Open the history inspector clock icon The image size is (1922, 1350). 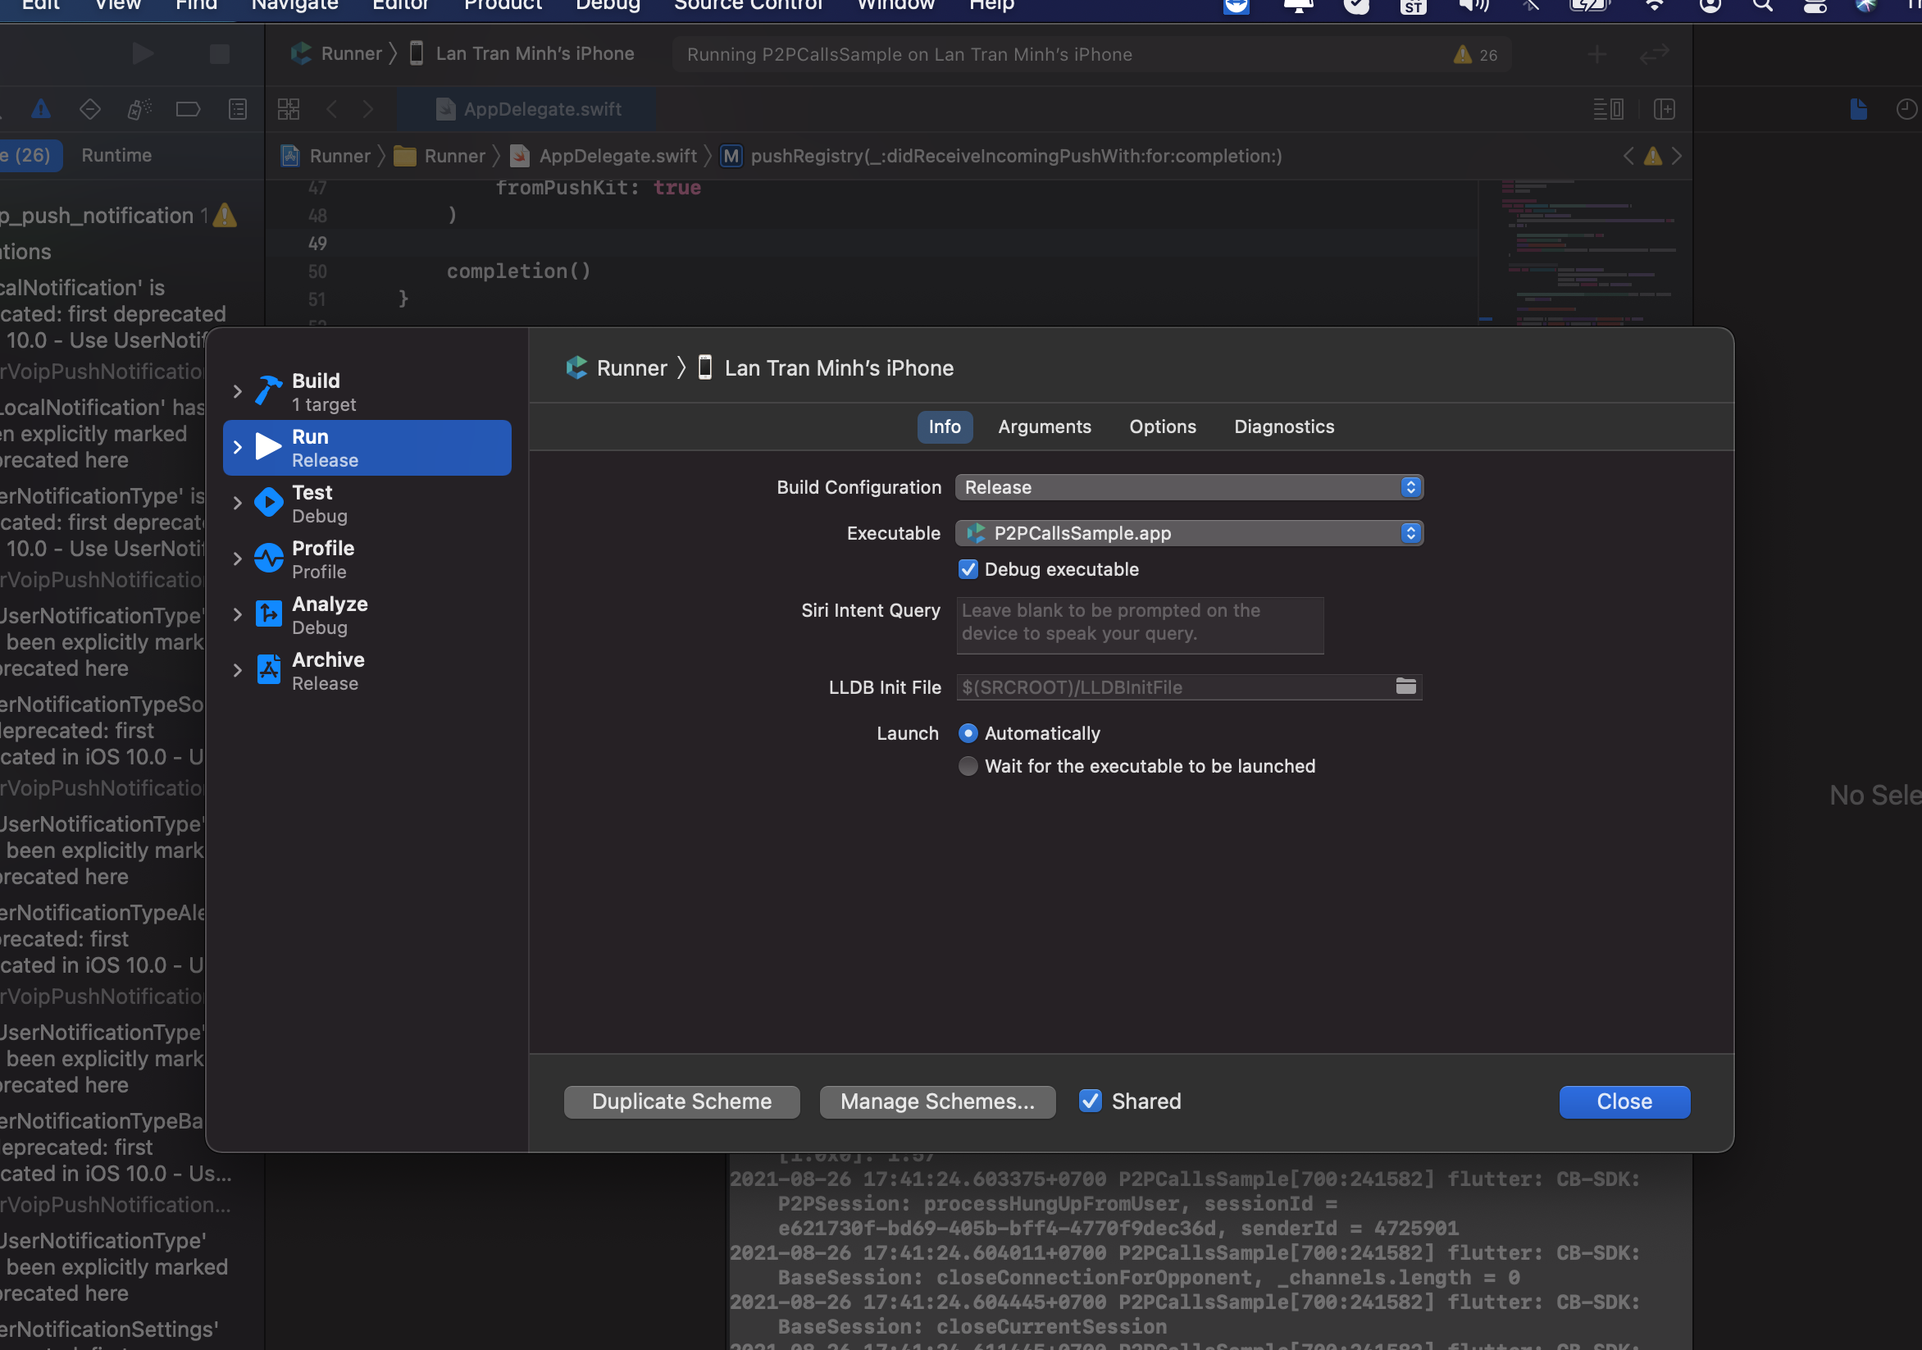(1906, 109)
